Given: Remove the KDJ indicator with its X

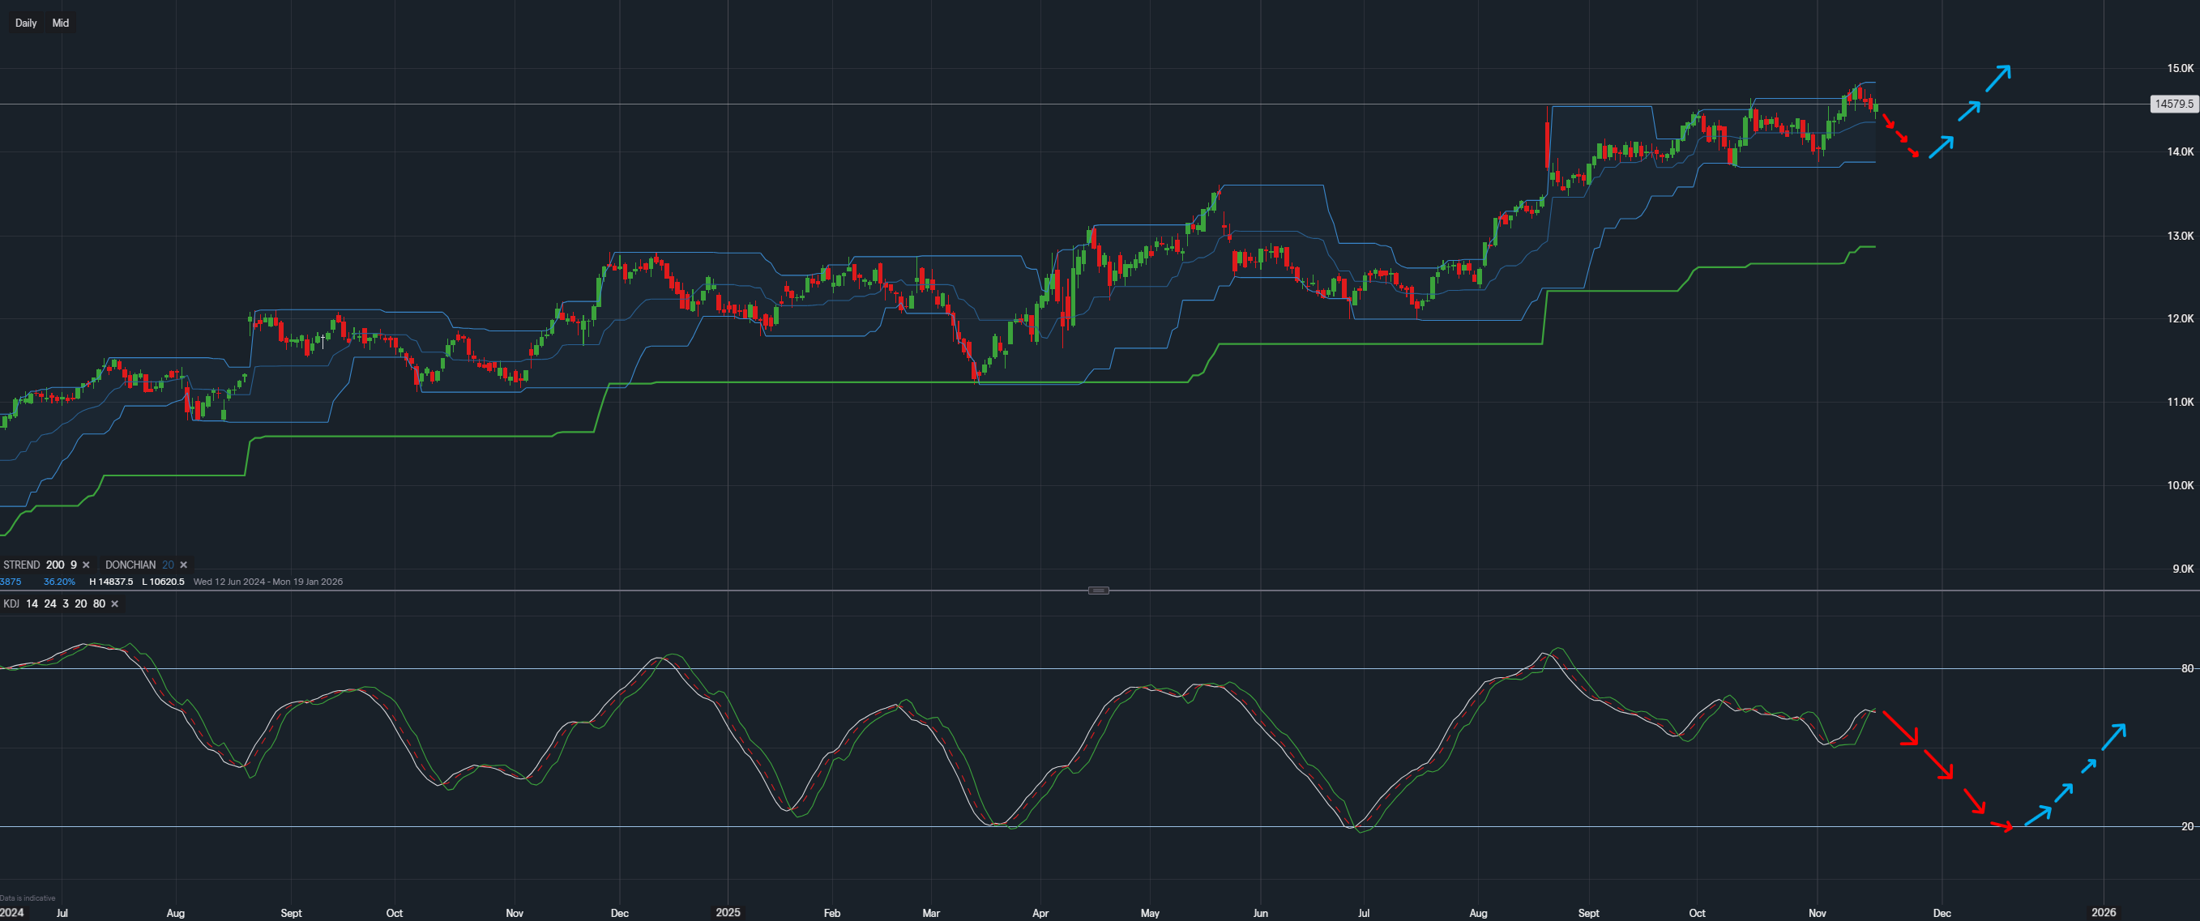Looking at the screenshot, I should point(114,604).
